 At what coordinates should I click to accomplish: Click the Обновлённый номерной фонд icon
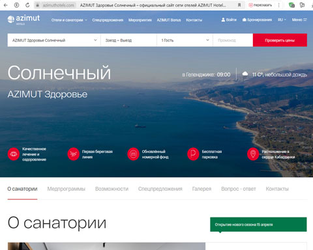click(133, 154)
